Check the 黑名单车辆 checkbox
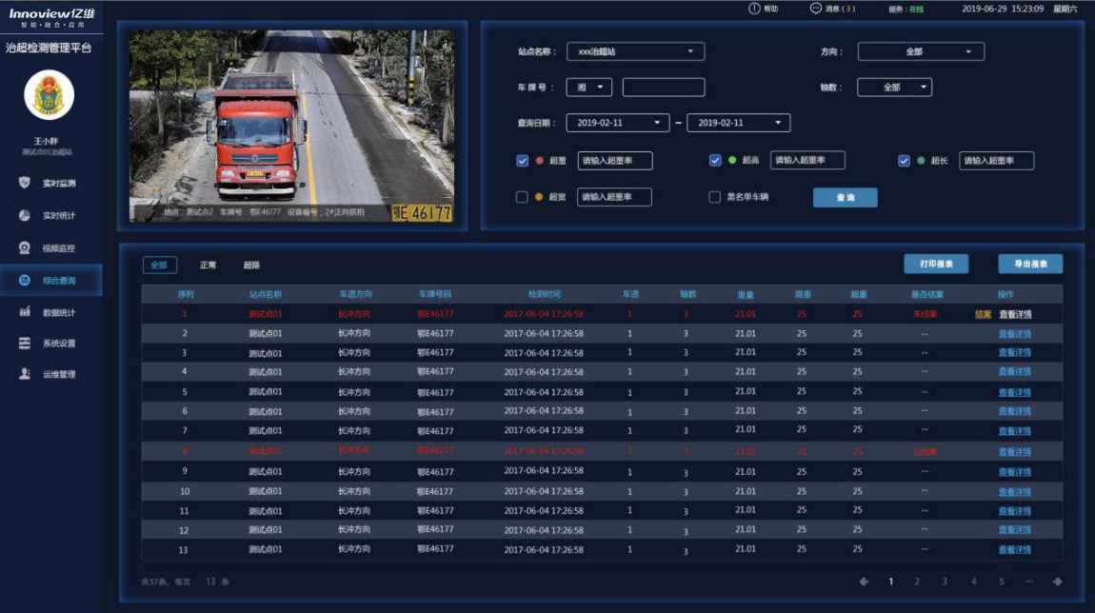Screen dimensions: 1095x613 pos(714,197)
